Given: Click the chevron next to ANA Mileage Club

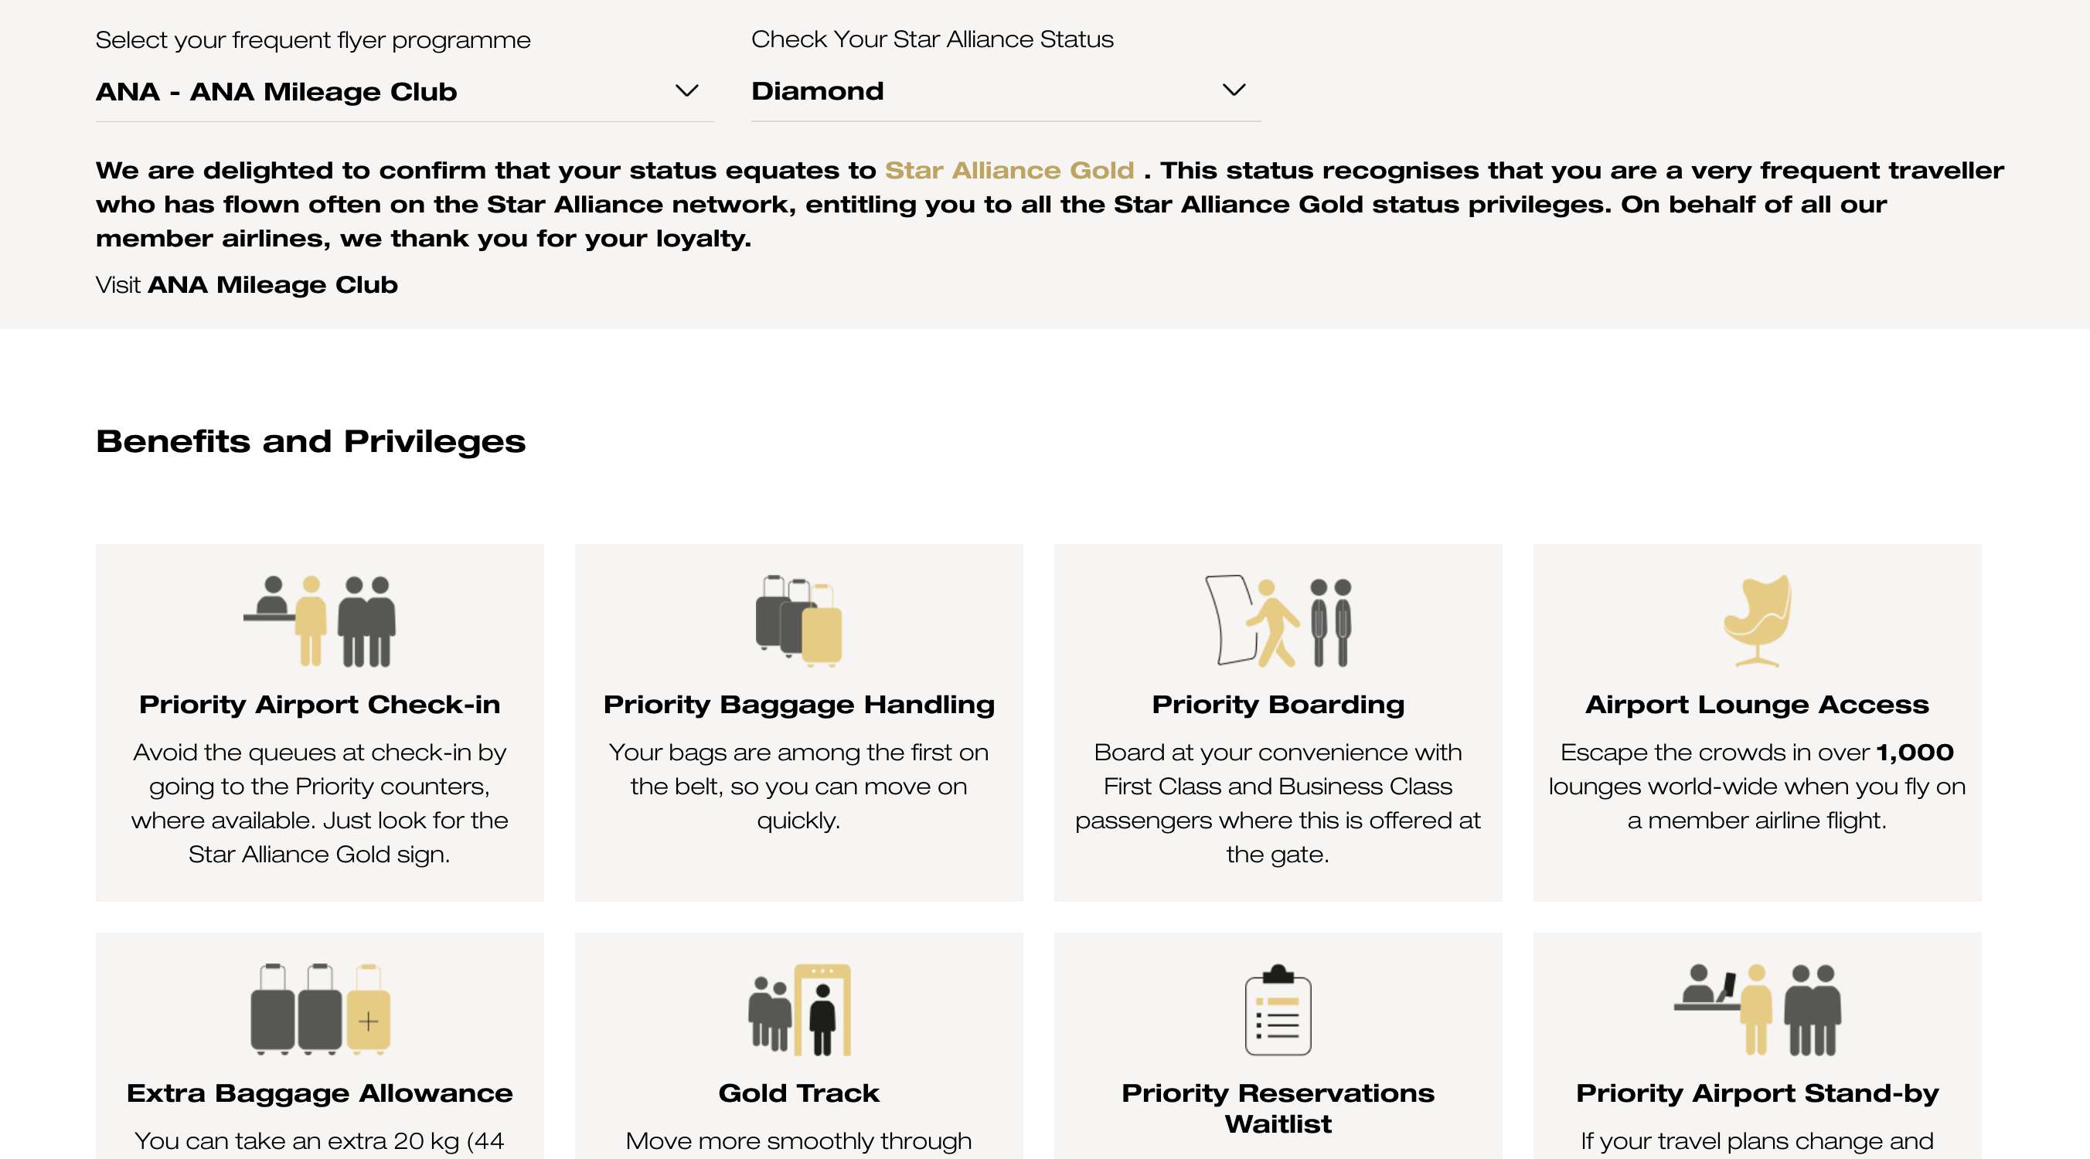Looking at the screenshot, I should point(686,91).
